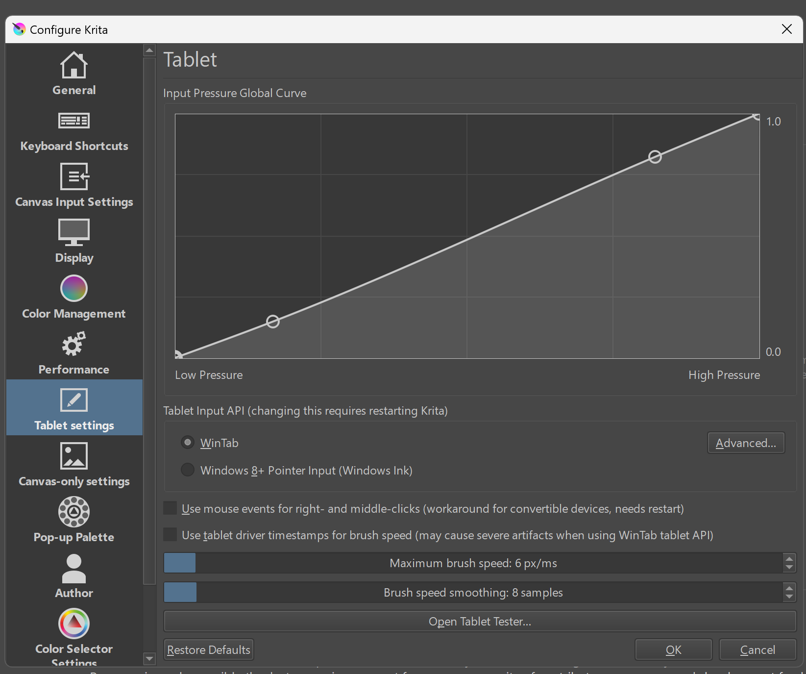This screenshot has height=674, width=806.
Task: Click Restore Defaults button
Action: (x=209, y=649)
